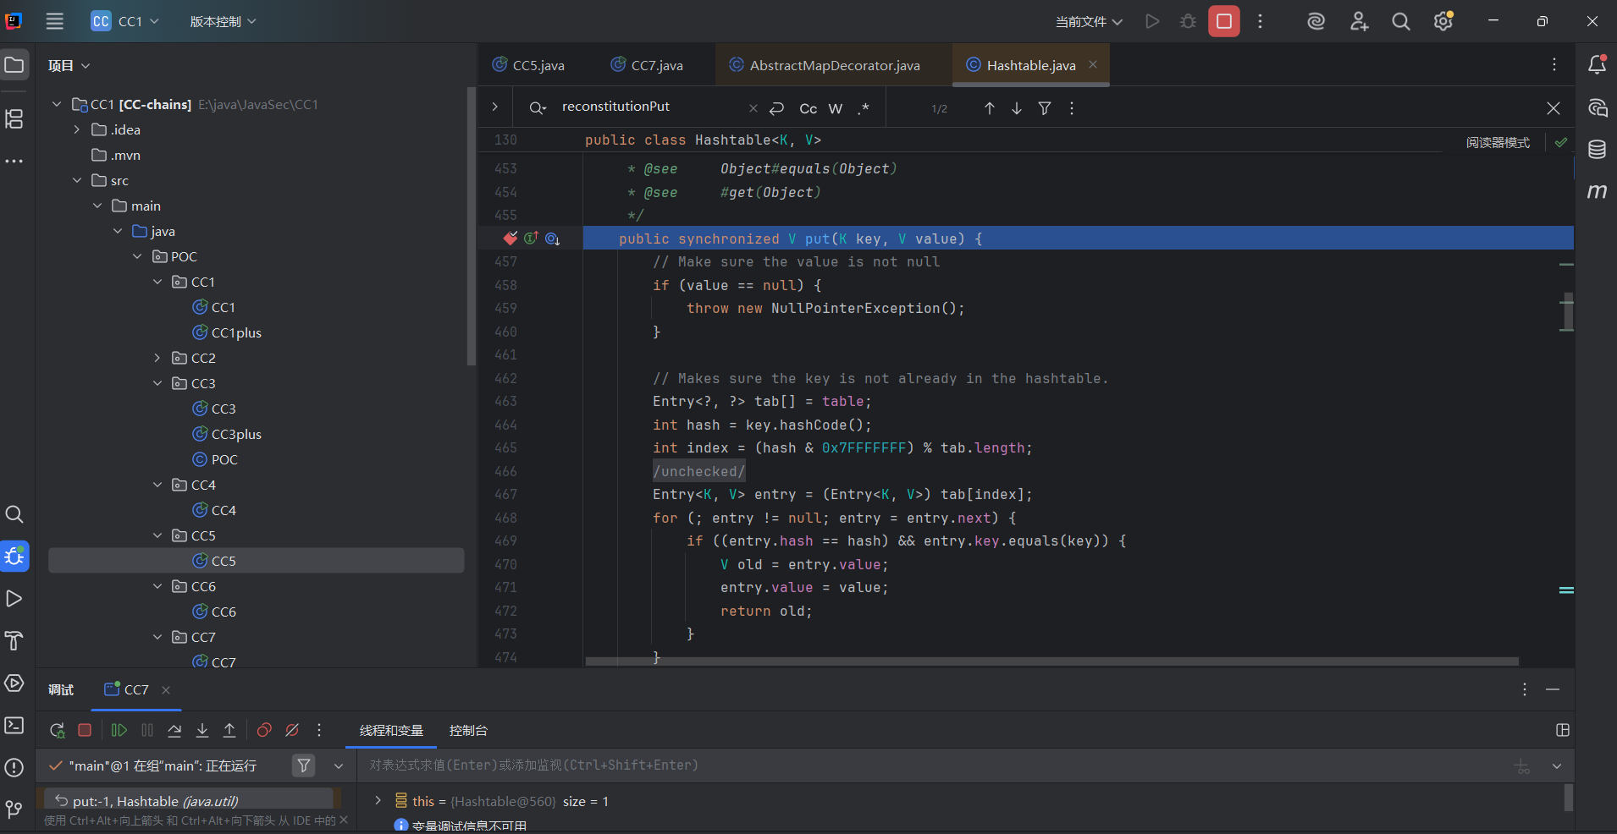The height and width of the screenshot is (834, 1617).
Task: Toggle Whole Words (W) in the search bar
Action: (836, 108)
